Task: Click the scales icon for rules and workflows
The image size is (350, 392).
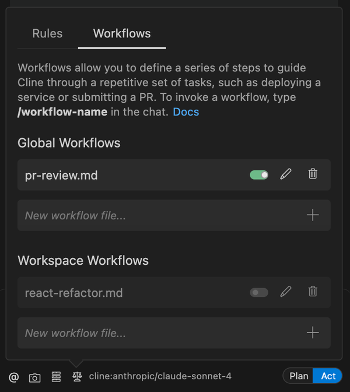Action: point(76,377)
